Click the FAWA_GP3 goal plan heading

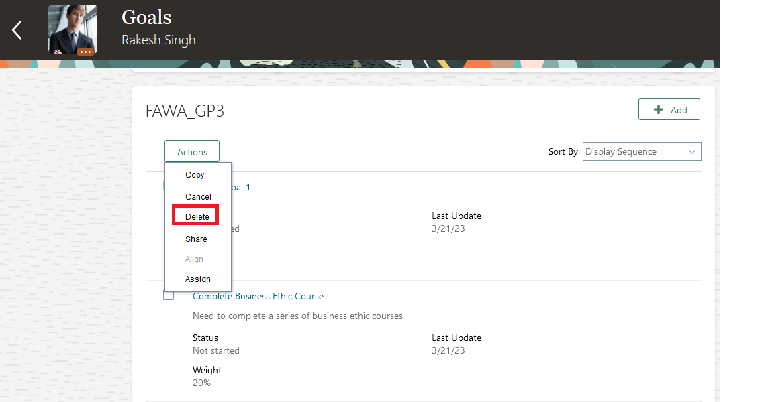[x=185, y=111]
